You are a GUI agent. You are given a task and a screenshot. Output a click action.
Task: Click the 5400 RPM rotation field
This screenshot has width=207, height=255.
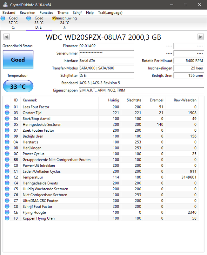(189, 61)
